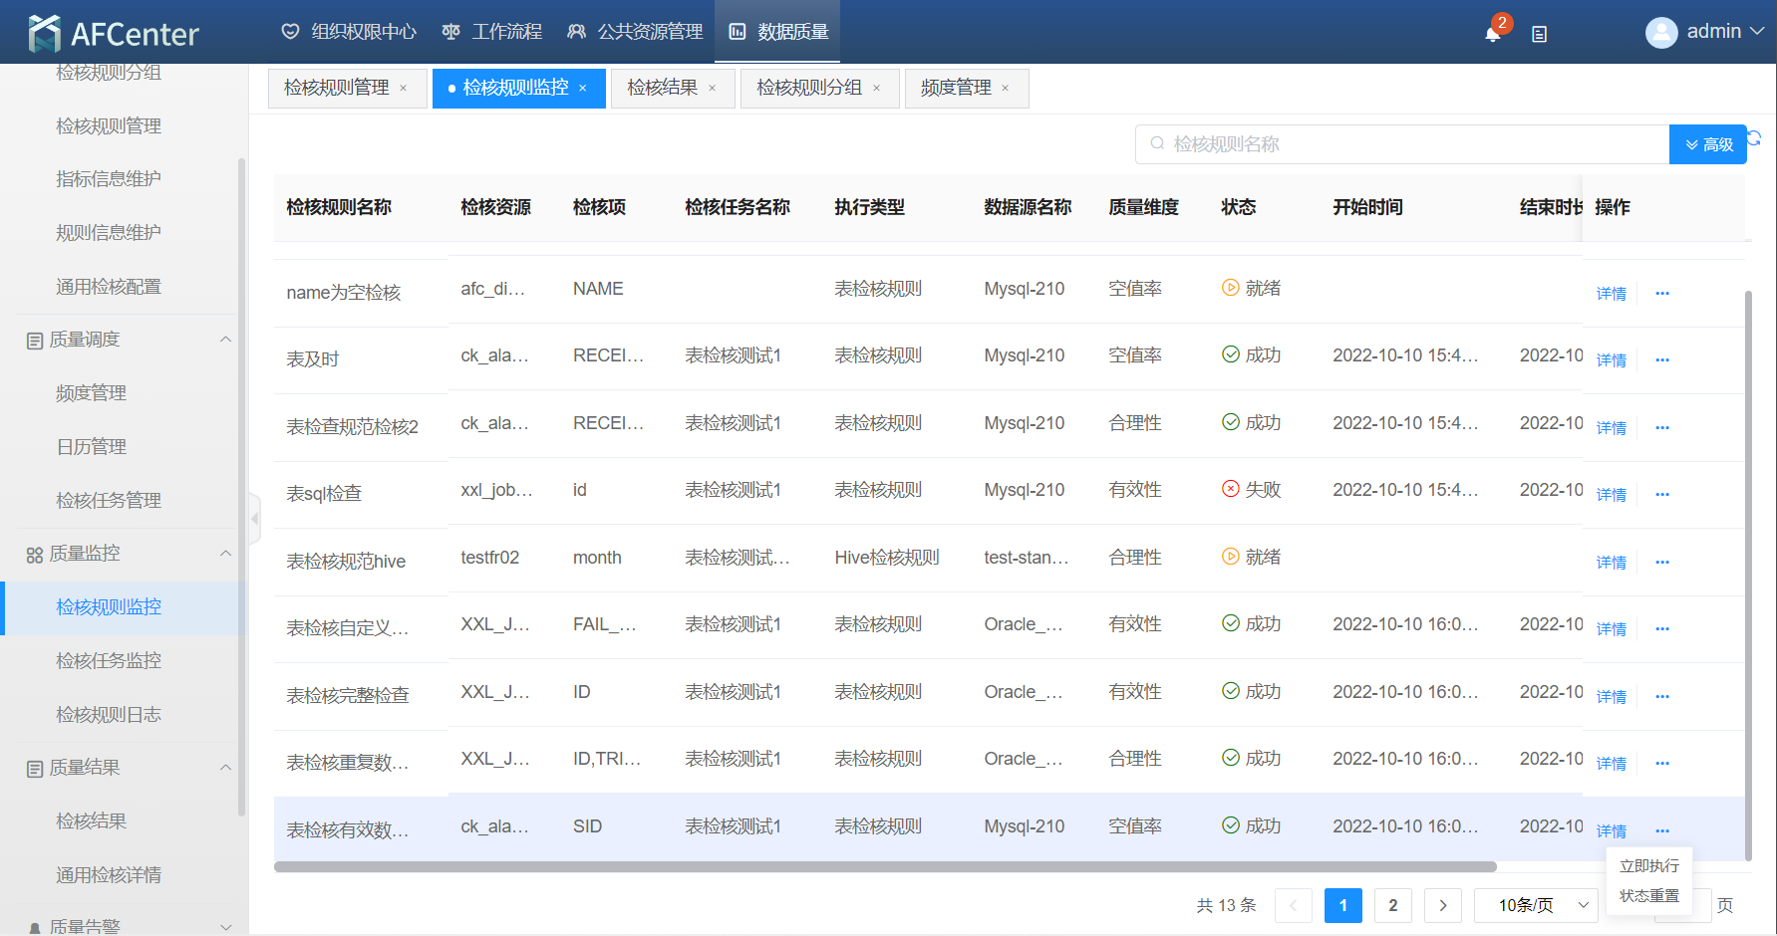1777x936 pixels.
Task: Close the 频度管理 tab
Action: [1005, 89]
